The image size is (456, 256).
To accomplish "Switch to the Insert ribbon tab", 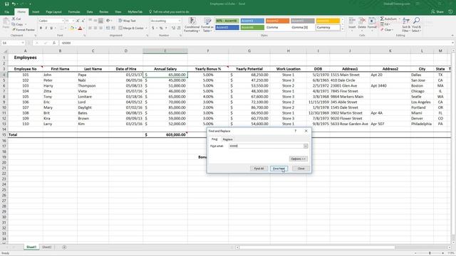I will [36, 12].
